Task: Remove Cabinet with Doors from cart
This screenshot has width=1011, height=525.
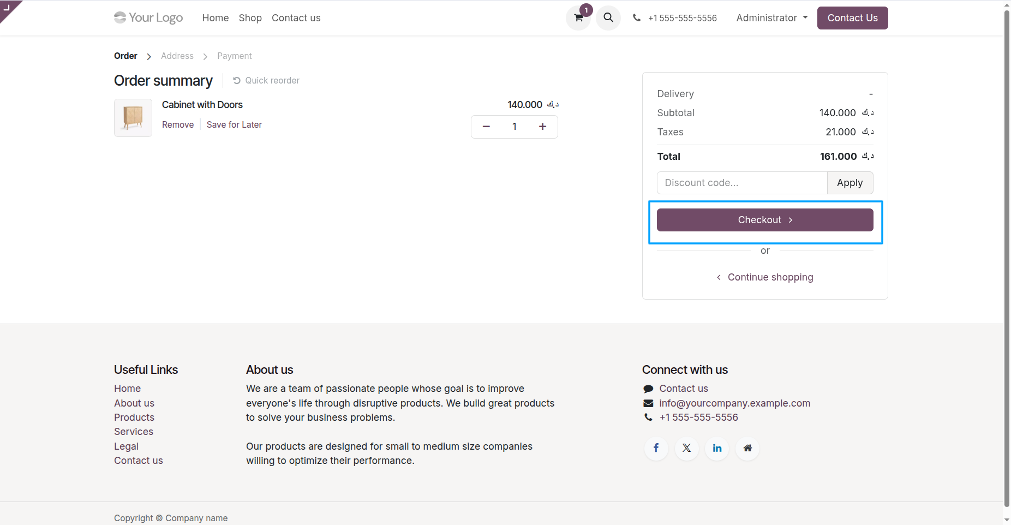Action: (178, 125)
